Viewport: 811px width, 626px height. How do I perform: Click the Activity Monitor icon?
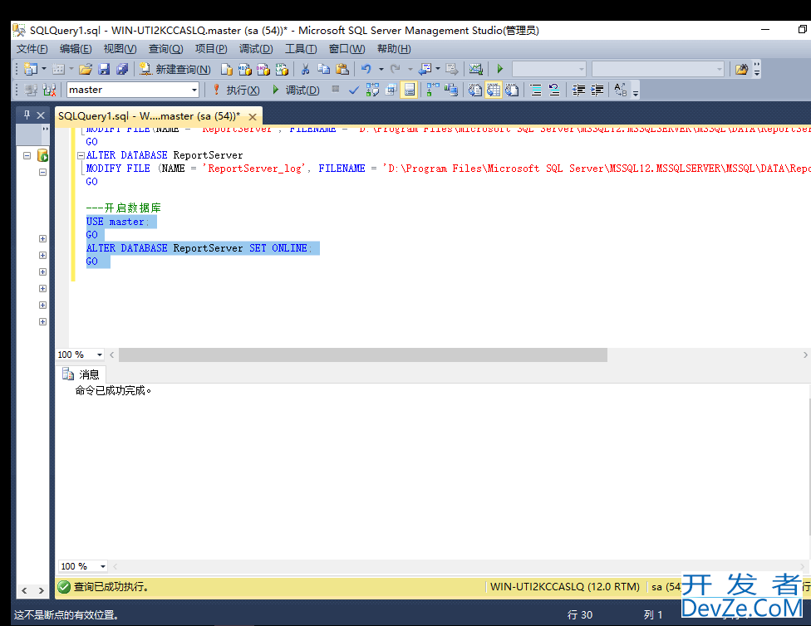tap(476, 69)
